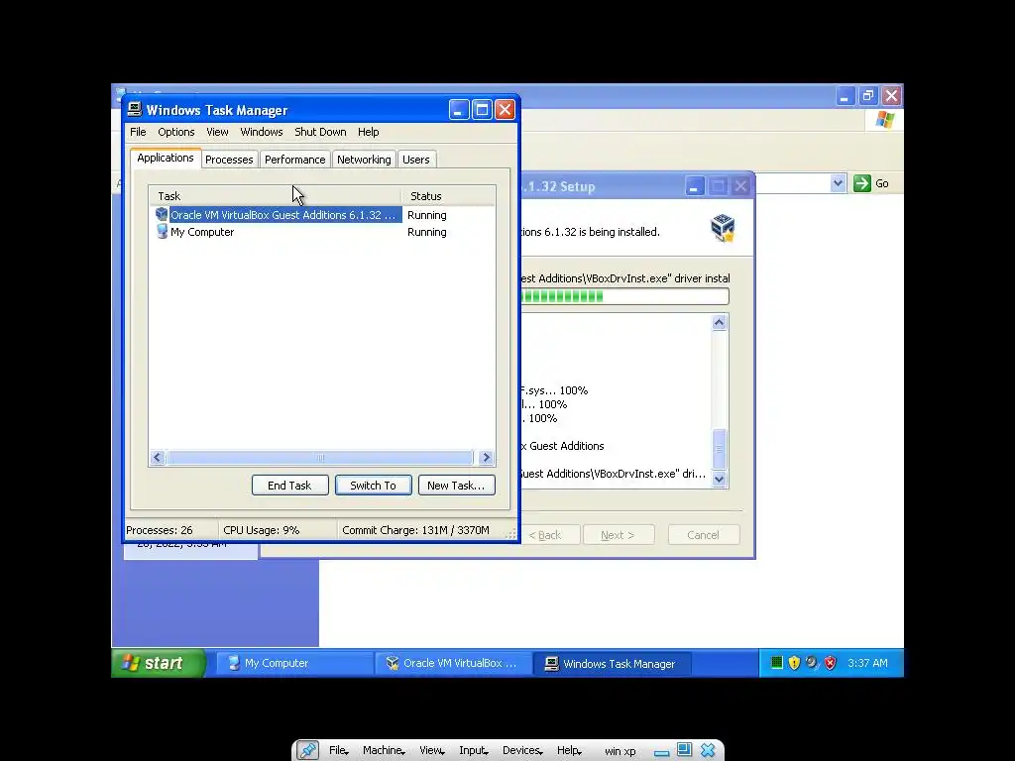Open the VirtualBox Input dropdown menu
Viewport: 1015px width, 761px height.
474,751
